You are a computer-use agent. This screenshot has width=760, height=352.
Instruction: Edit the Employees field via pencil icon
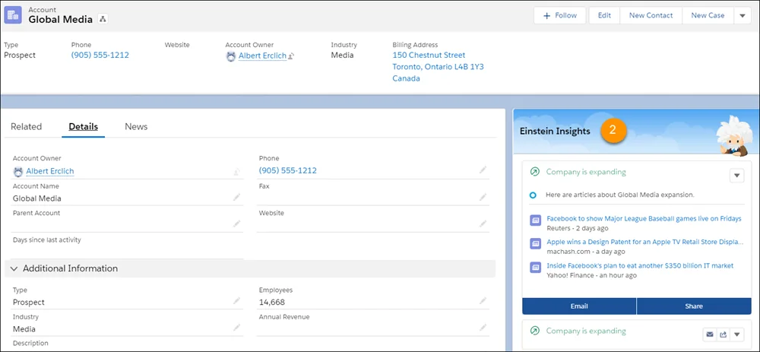pyautogui.click(x=483, y=300)
